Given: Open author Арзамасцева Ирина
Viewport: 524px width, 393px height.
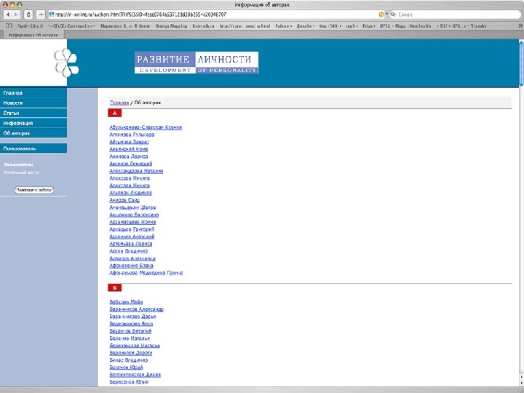Looking at the screenshot, I should [132, 221].
